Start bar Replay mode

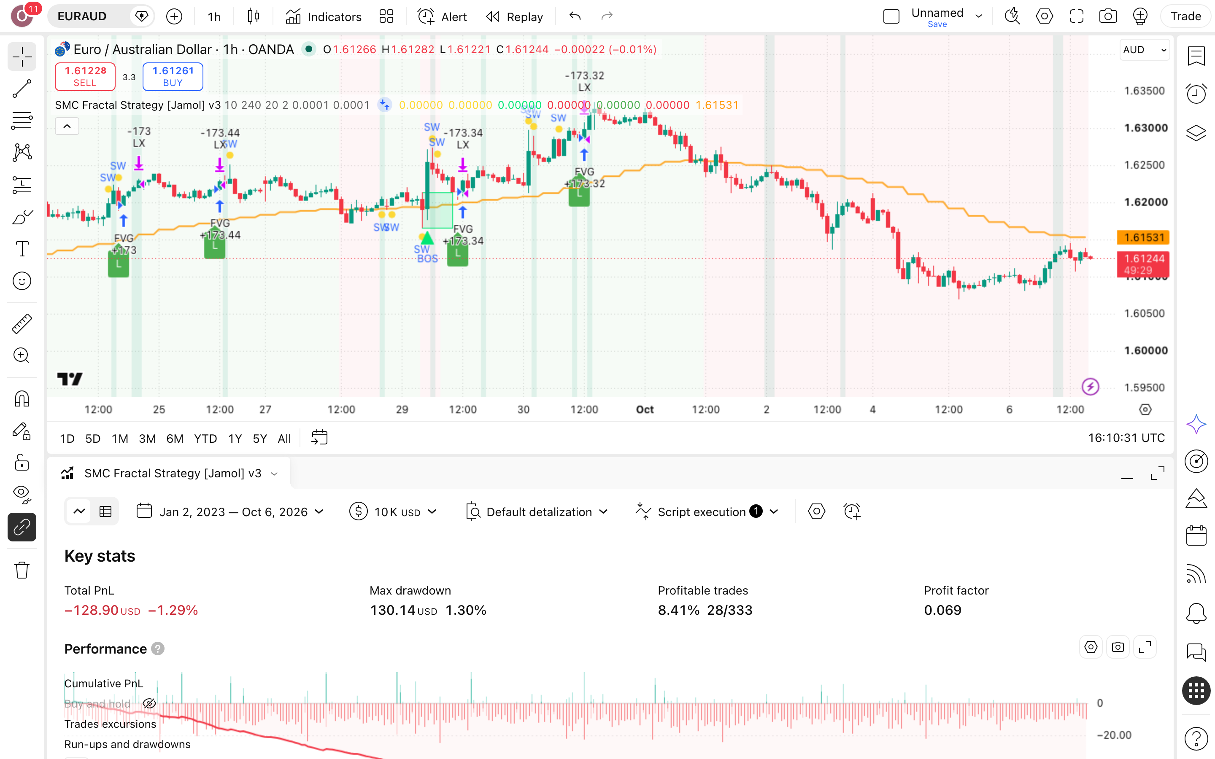click(515, 16)
